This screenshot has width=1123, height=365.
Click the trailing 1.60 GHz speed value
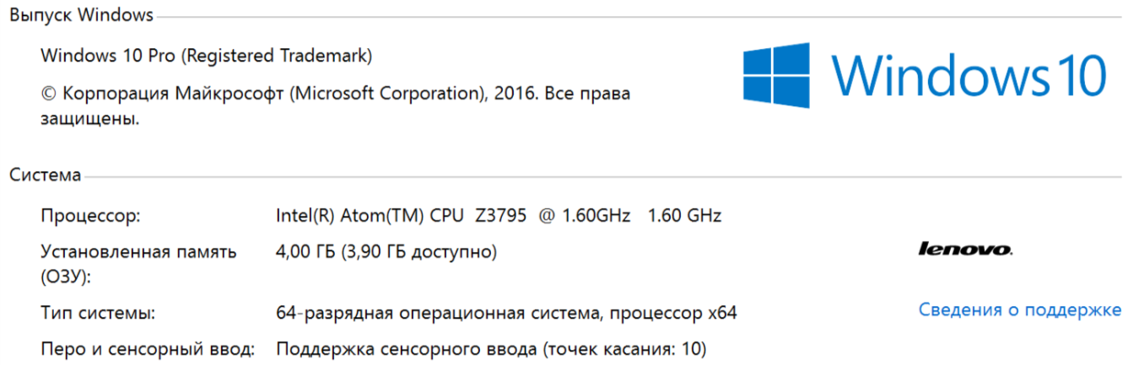684,215
